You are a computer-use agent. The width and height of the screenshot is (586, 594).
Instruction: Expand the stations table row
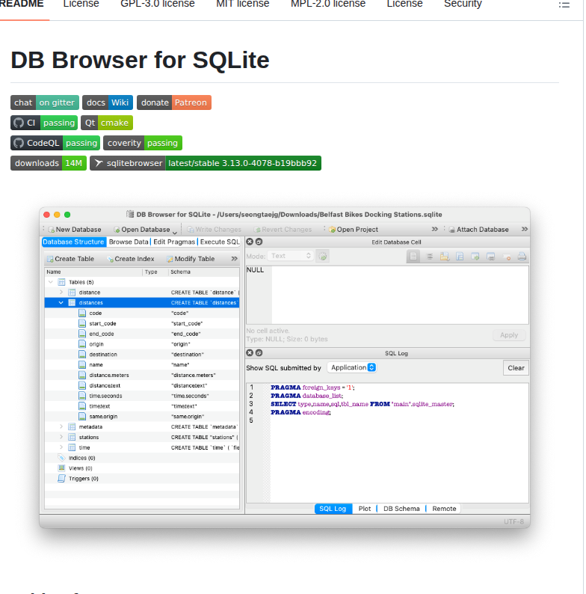click(x=61, y=437)
